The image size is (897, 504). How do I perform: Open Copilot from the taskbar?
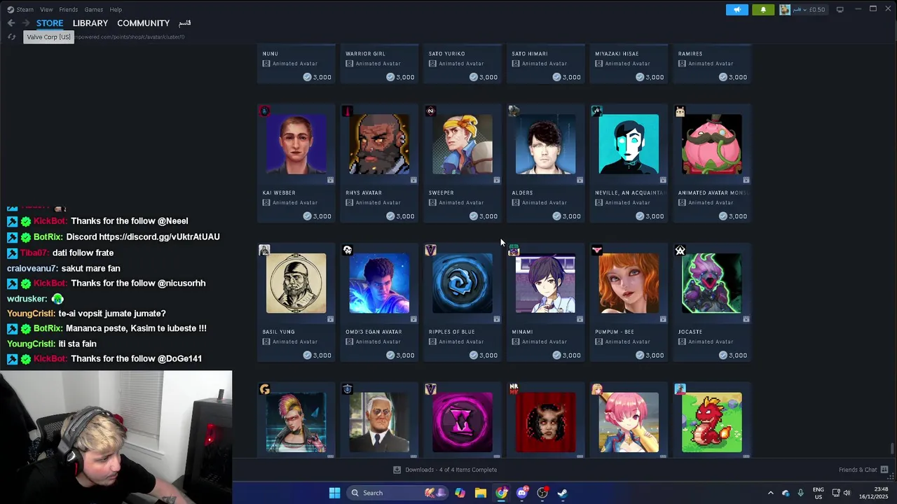point(460,493)
